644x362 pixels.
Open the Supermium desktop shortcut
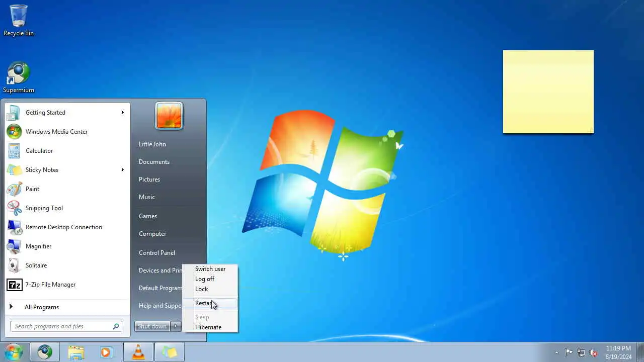(x=19, y=77)
